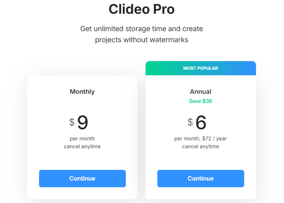The image size is (284, 203).
Task: Click Continue under the Annual plan
Action: click(200, 179)
